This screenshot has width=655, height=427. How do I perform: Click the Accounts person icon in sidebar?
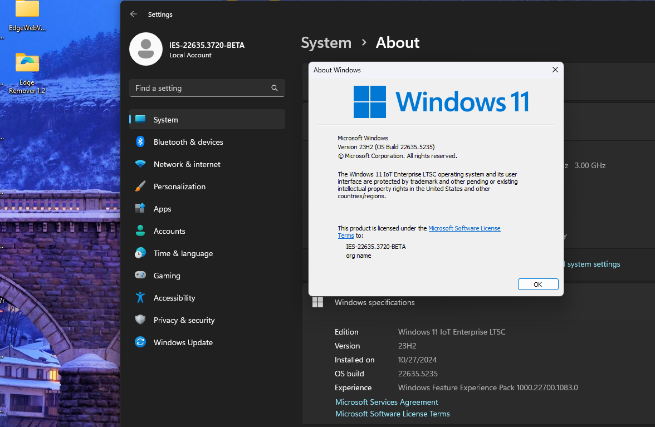tap(140, 231)
